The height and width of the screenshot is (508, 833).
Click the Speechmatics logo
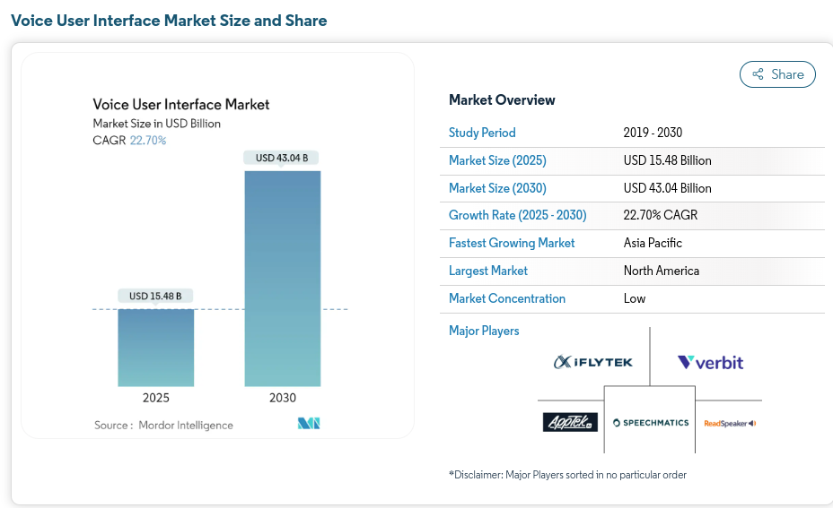coord(650,422)
